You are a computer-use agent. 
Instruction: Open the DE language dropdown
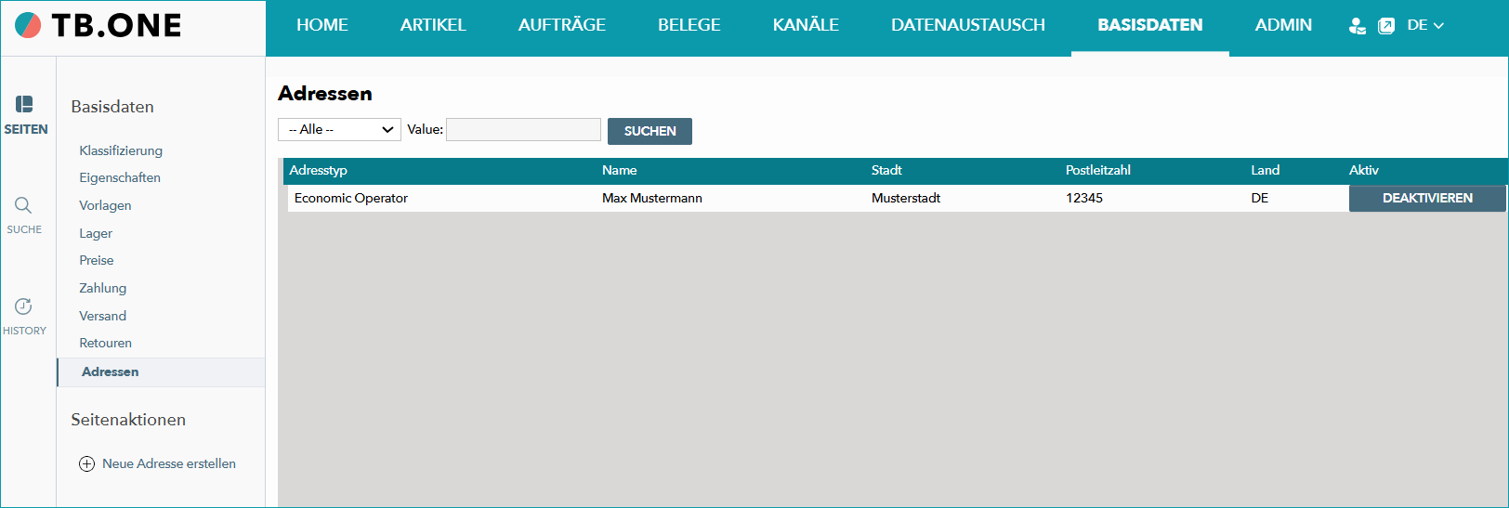click(x=1425, y=25)
